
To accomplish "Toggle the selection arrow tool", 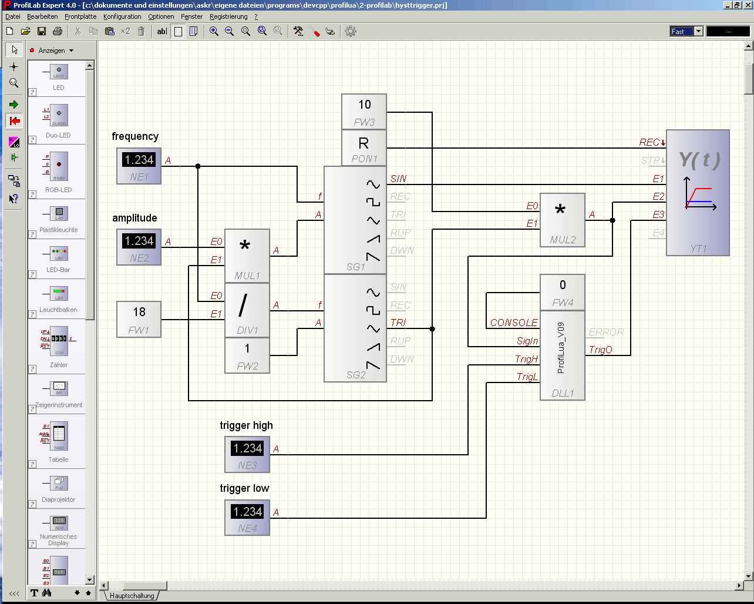I will point(13,50).
